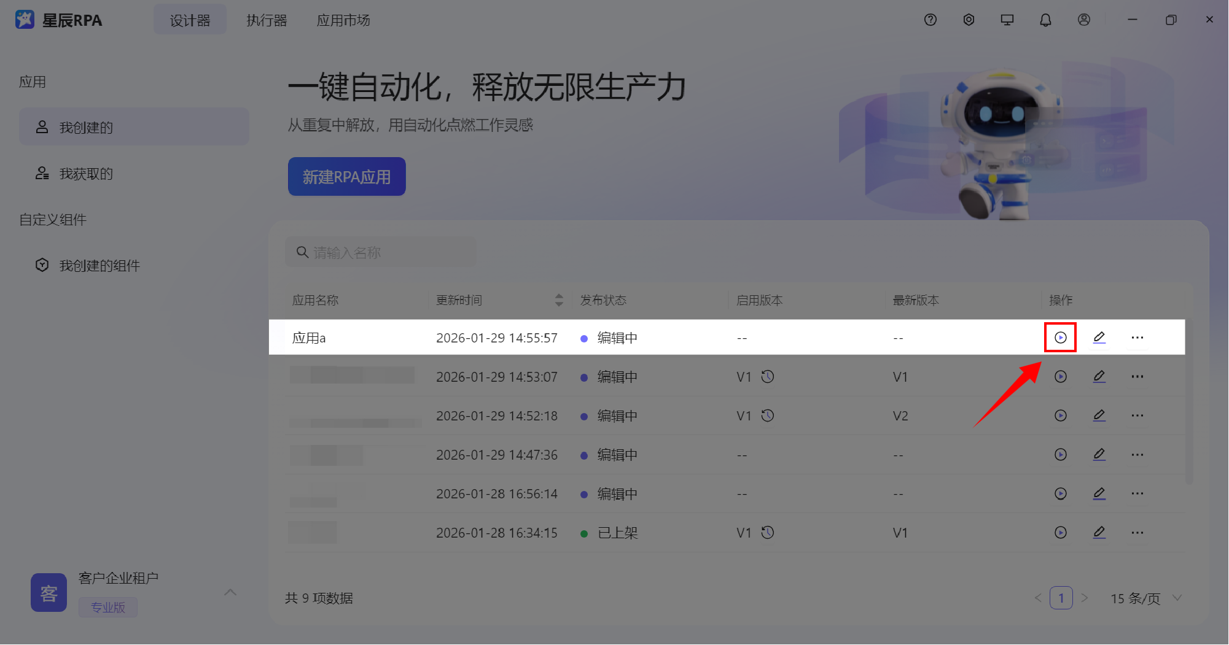
Task: Open more actions for 应用a
Action: click(x=1137, y=337)
